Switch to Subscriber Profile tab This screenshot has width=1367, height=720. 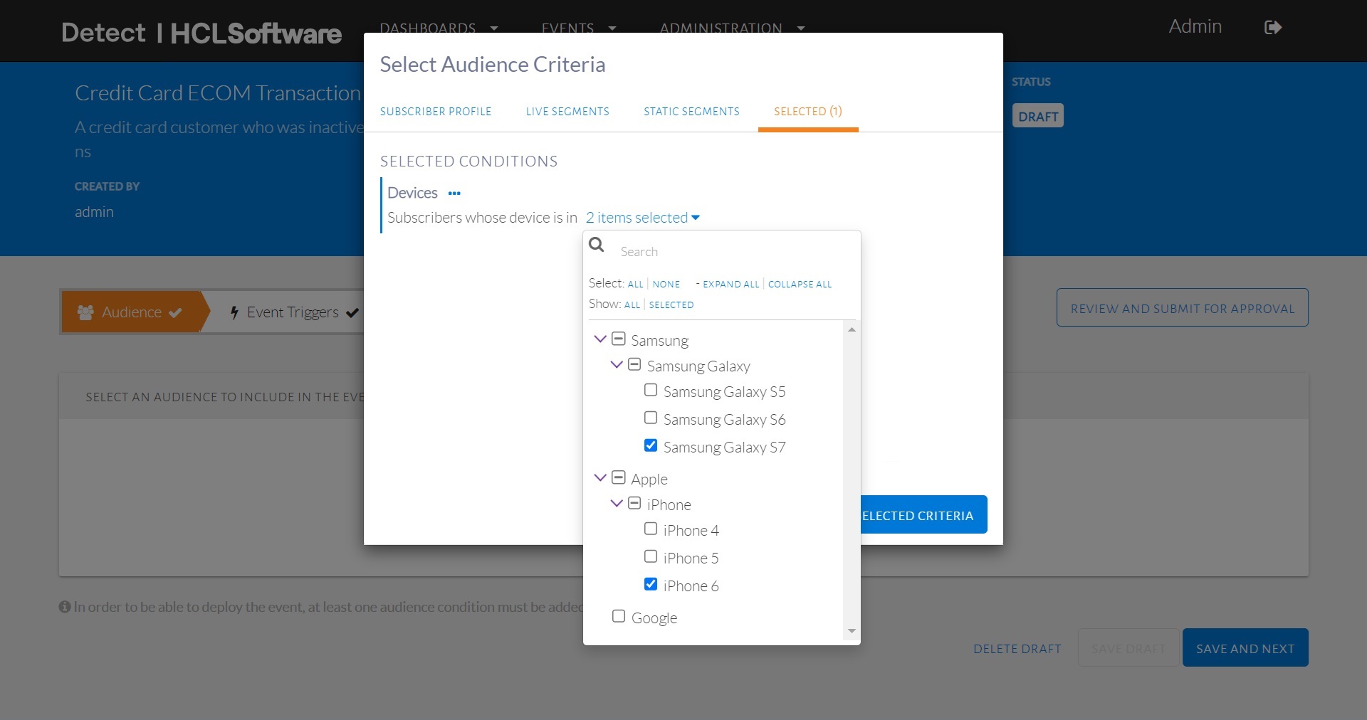click(436, 112)
